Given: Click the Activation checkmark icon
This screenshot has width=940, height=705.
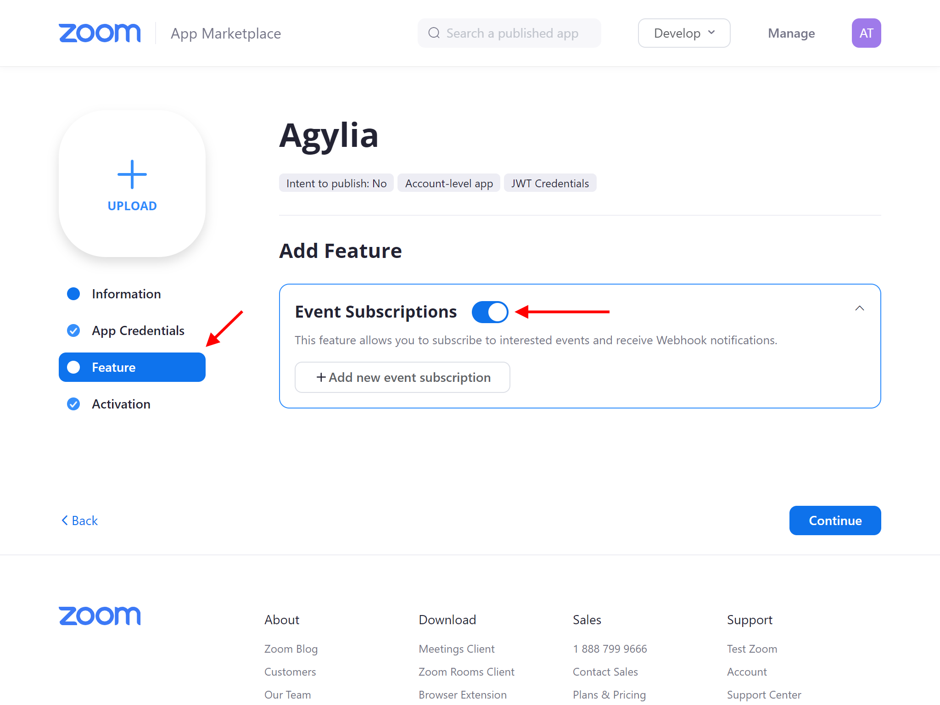Looking at the screenshot, I should (73, 404).
